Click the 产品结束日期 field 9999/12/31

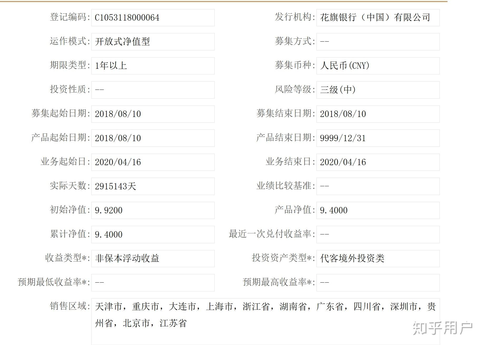coord(378,138)
